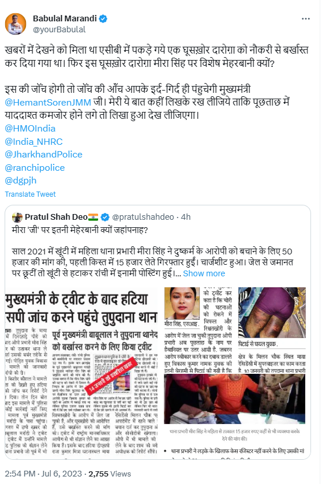Click the @dgpjh mention
Viewport: 322px width, 484px height.
[x=21, y=181]
